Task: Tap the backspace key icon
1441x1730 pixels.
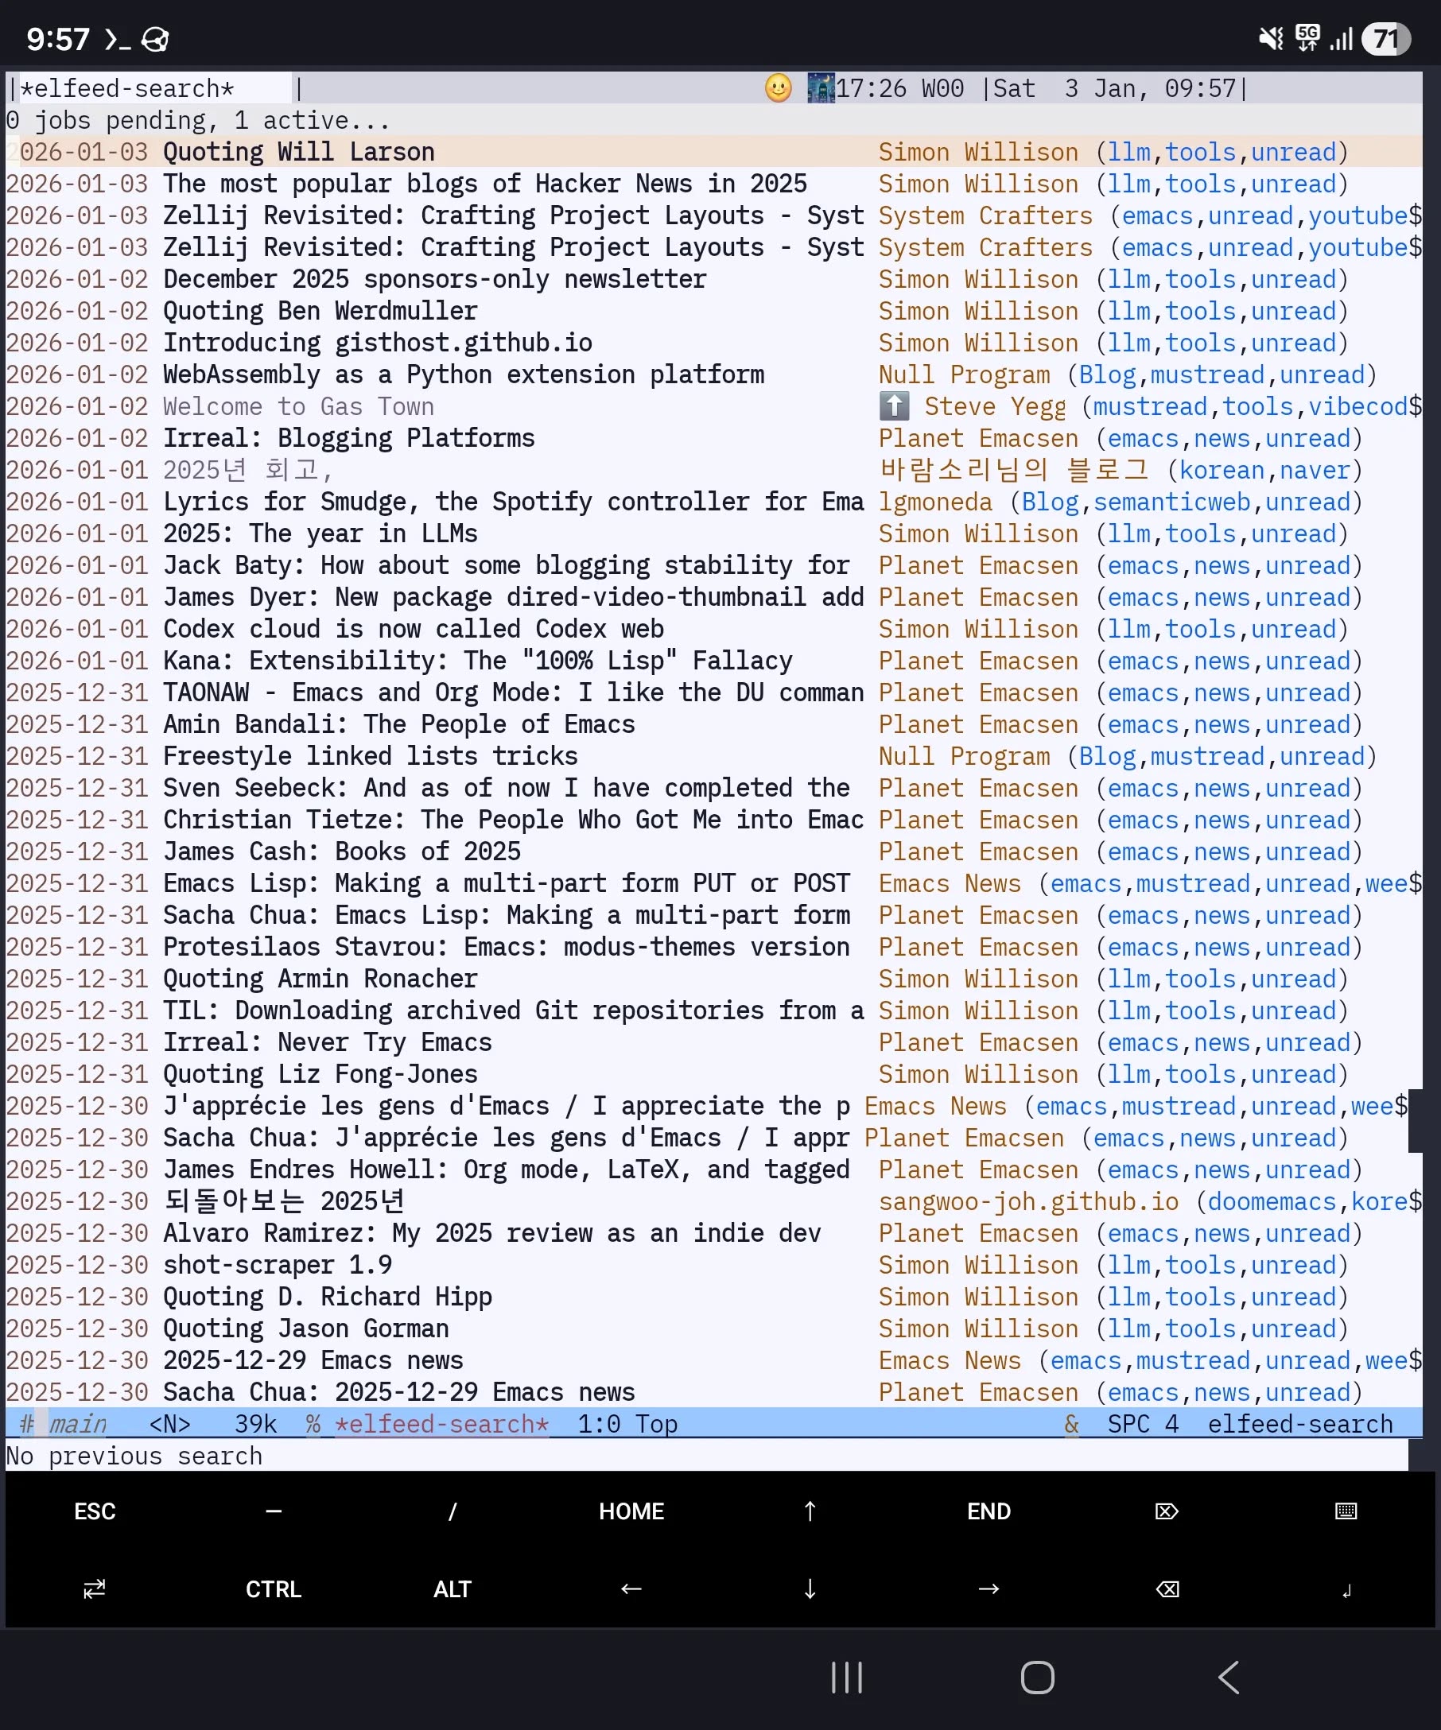Action: pos(1167,1589)
